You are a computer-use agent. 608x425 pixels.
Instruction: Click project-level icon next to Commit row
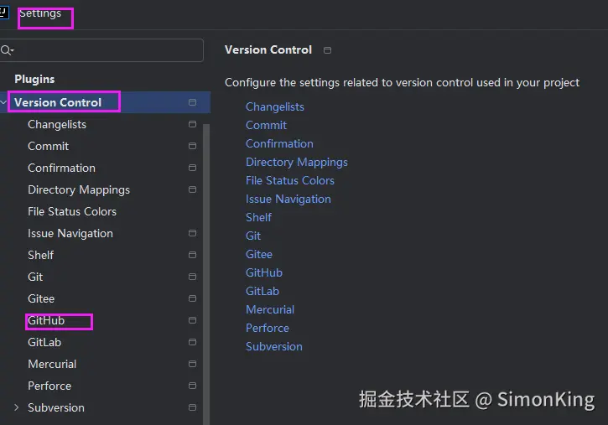[x=192, y=146]
